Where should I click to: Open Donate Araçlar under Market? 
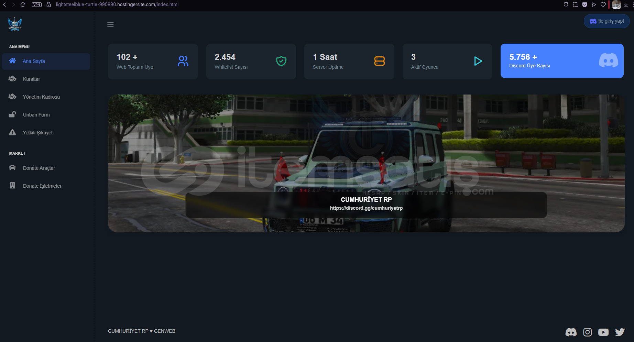click(x=39, y=168)
